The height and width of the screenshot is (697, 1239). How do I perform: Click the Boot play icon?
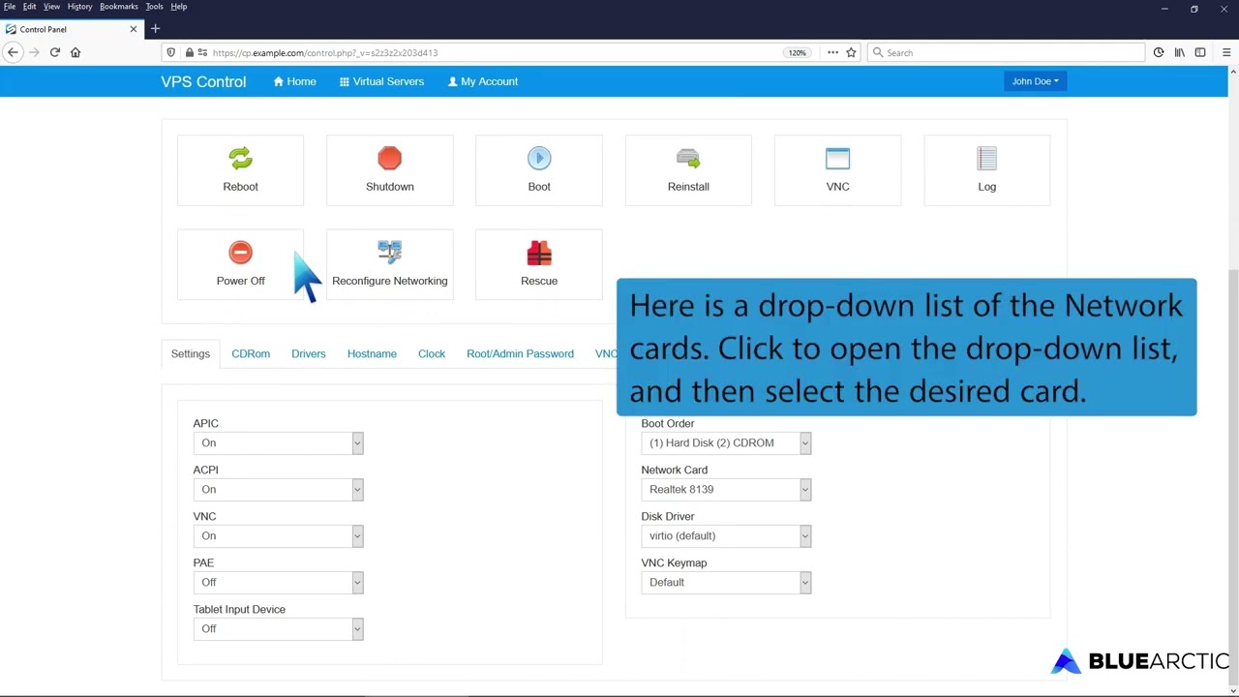click(x=539, y=158)
